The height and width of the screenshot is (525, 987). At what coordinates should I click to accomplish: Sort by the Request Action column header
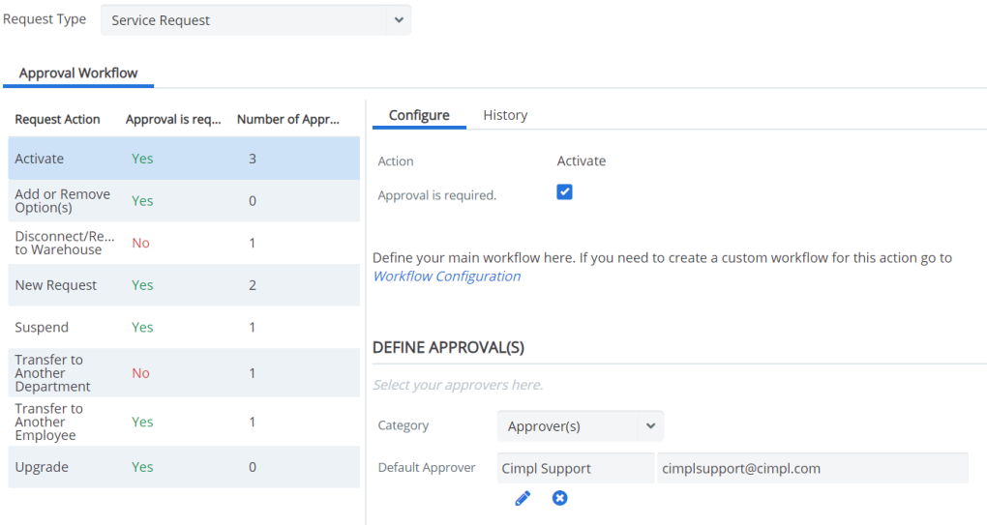pyautogui.click(x=57, y=120)
